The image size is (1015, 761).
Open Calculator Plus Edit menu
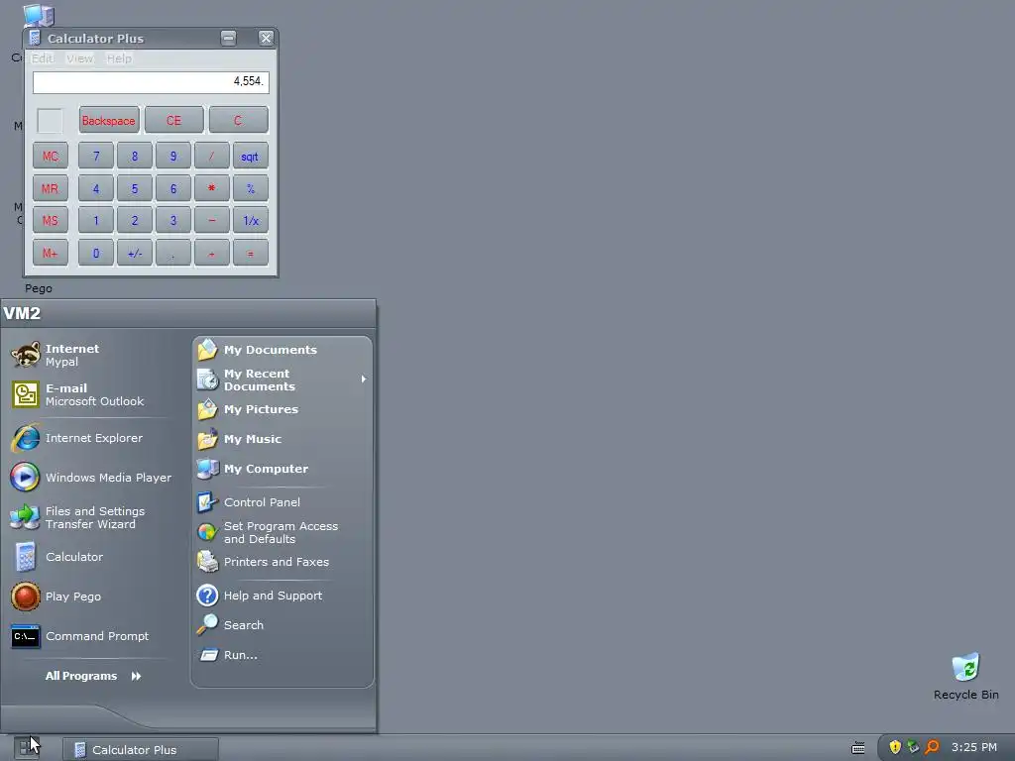pos(43,58)
